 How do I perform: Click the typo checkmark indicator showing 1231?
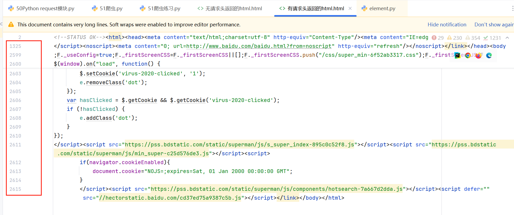click(x=492, y=38)
